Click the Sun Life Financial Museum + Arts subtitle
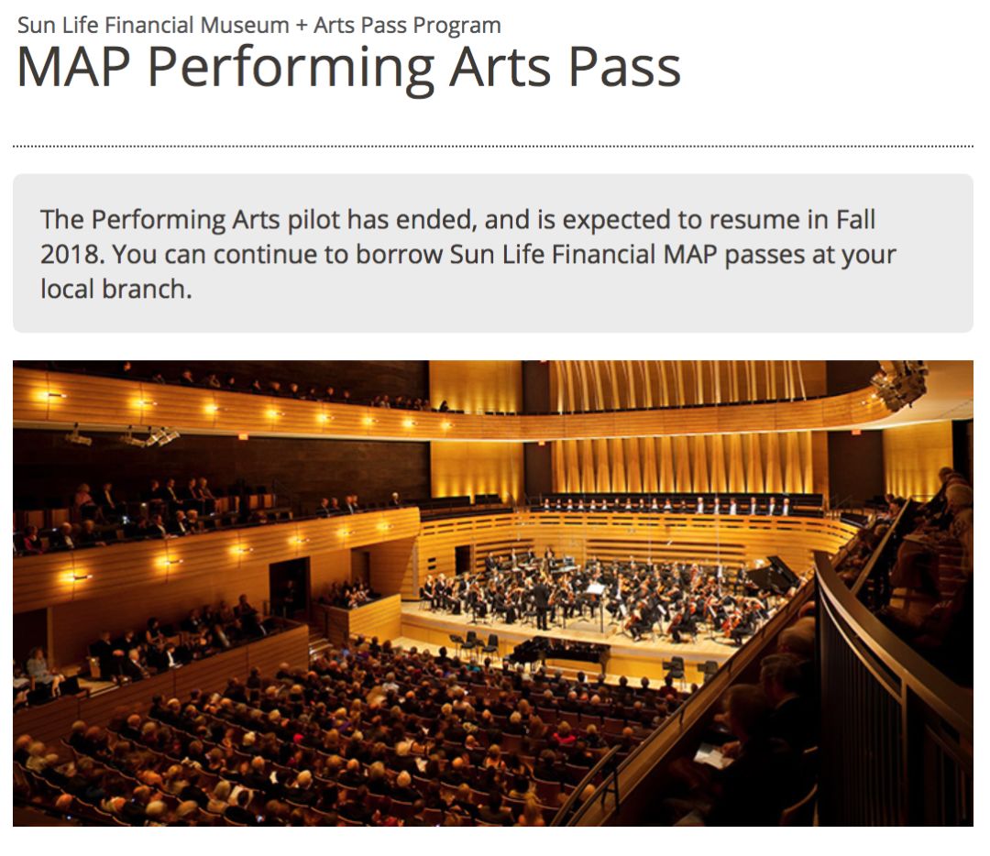 point(258,26)
